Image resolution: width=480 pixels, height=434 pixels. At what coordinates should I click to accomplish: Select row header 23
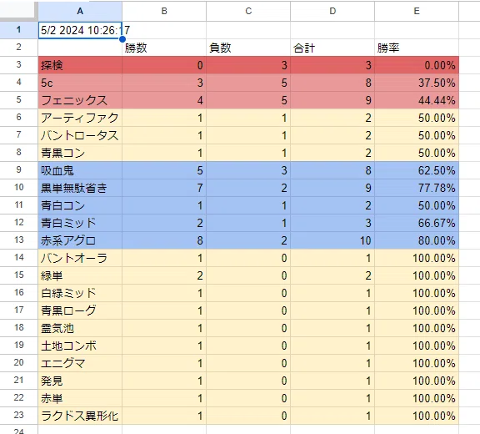tap(18, 416)
